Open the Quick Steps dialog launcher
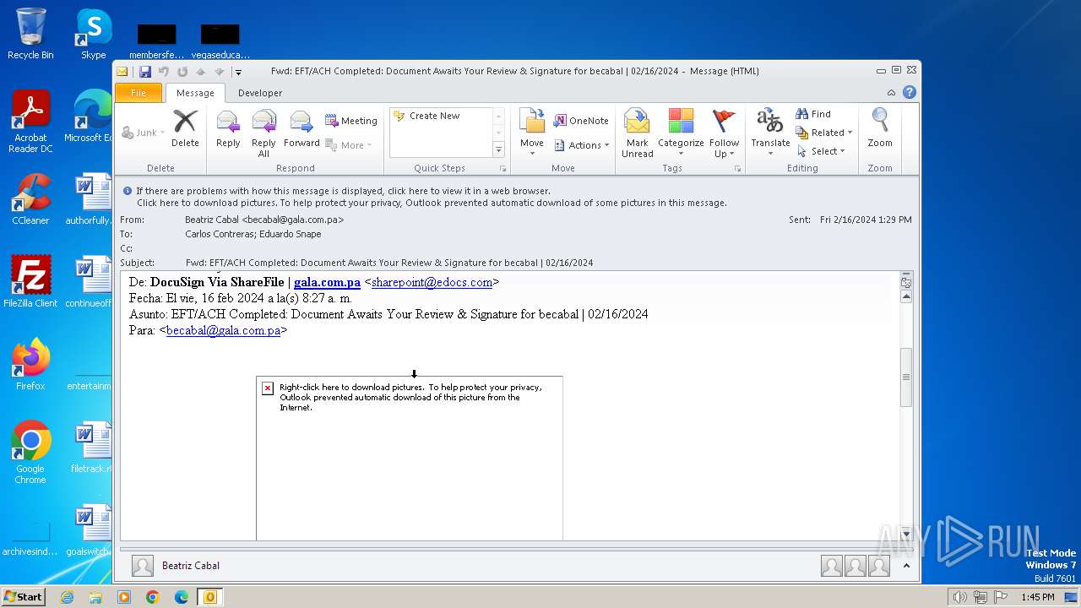The image size is (1081, 608). (x=502, y=169)
